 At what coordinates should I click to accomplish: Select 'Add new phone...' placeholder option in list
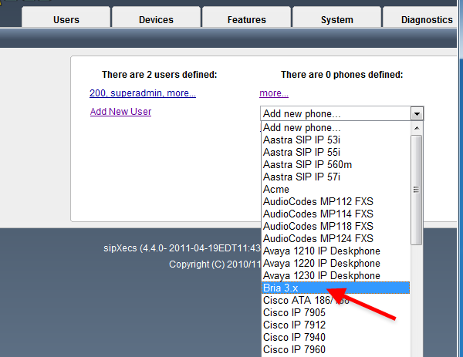pyautogui.click(x=336, y=128)
